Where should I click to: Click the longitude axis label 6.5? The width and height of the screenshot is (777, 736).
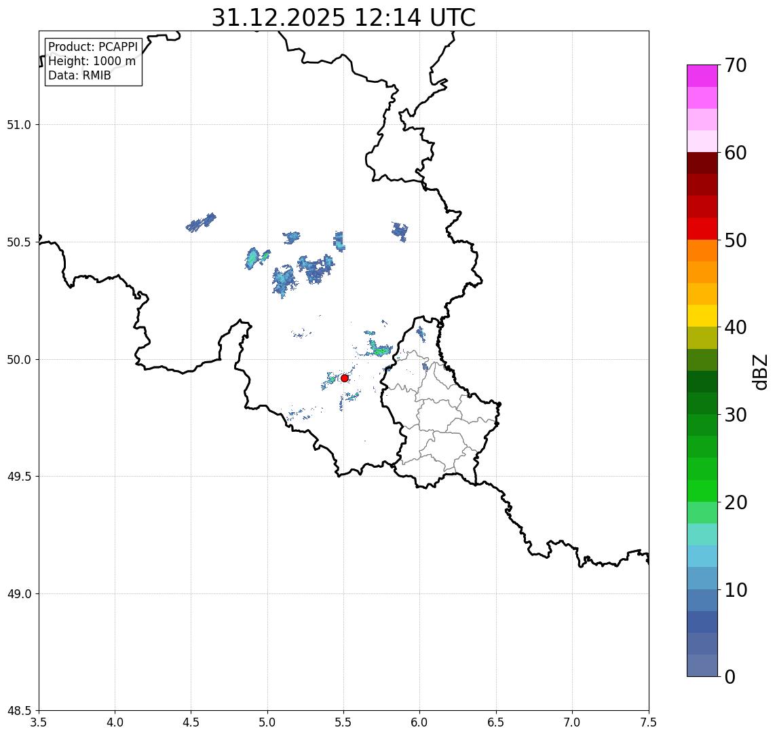[496, 722]
